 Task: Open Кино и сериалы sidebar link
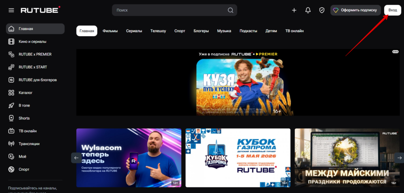[x=35, y=41]
